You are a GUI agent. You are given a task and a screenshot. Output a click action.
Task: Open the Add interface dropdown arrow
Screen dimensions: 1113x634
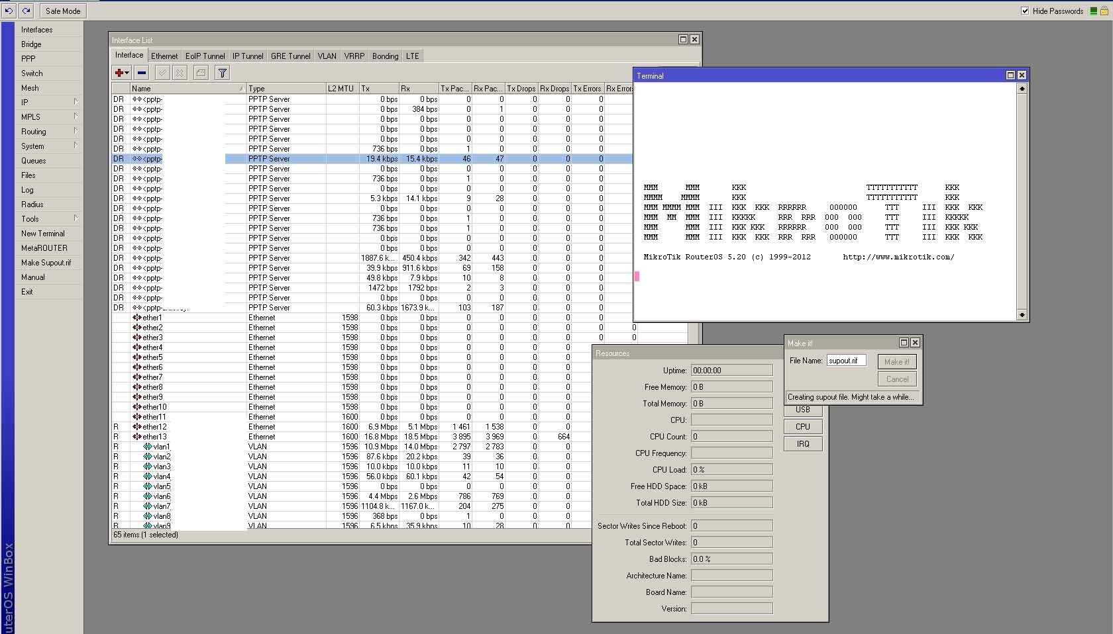coord(125,73)
